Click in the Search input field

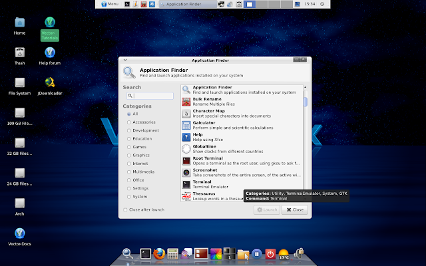click(x=150, y=96)
